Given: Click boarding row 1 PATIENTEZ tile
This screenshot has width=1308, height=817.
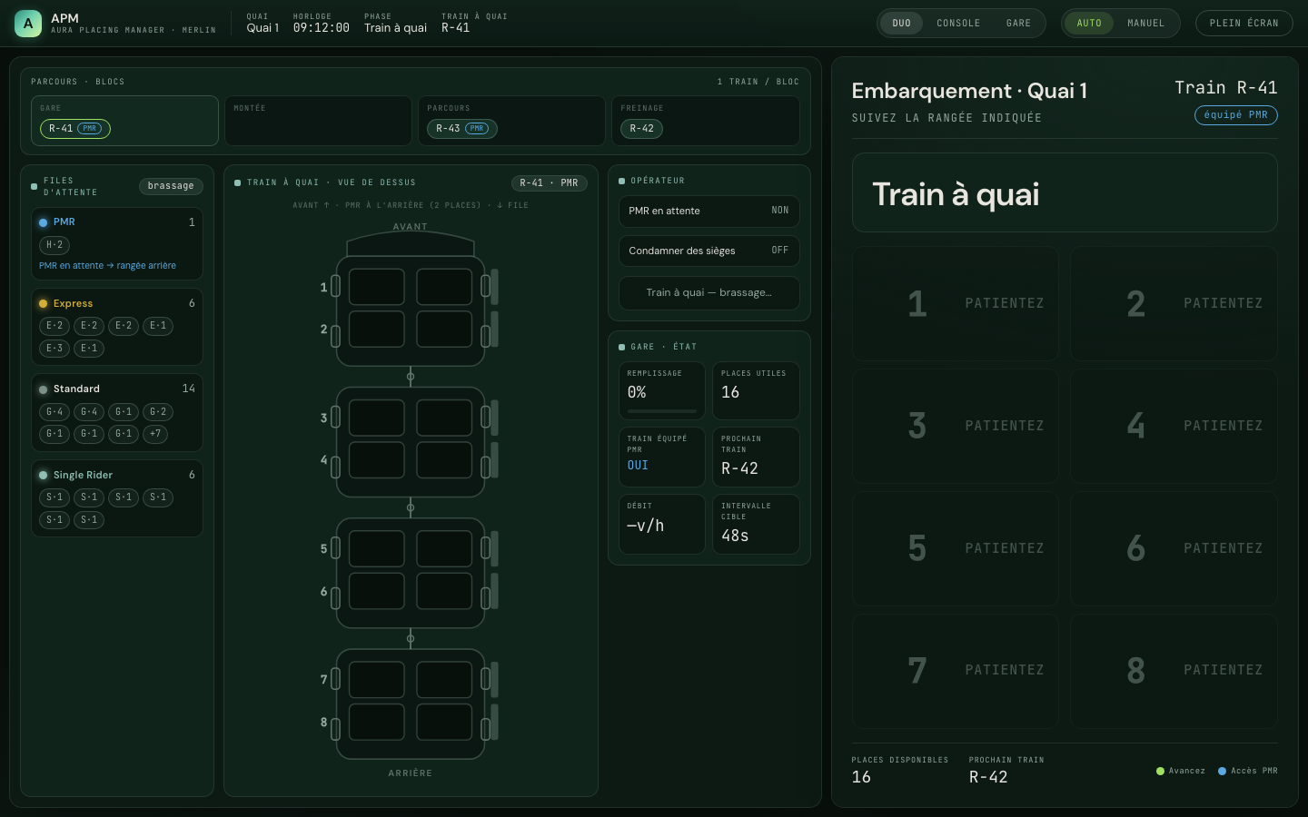Looking at the screenshot, I should click(x=956, y=303).
